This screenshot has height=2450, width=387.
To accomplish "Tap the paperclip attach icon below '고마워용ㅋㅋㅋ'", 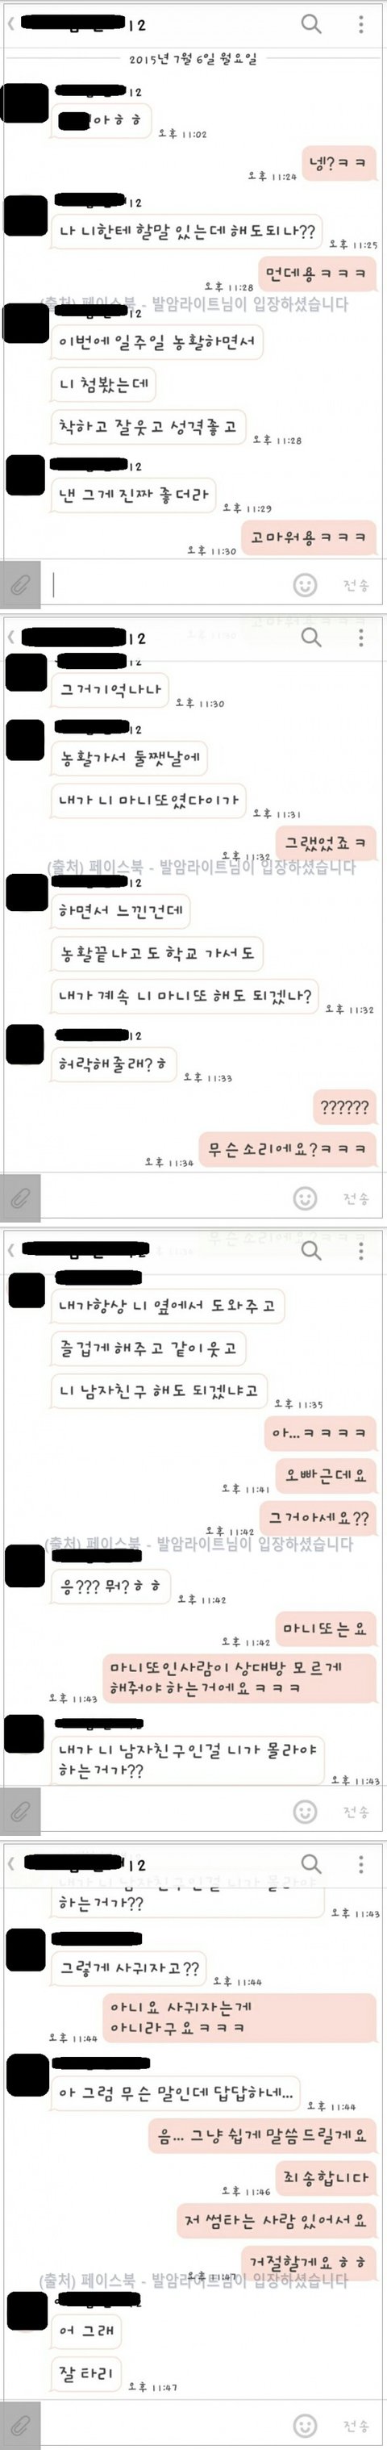I will point(21,584).
